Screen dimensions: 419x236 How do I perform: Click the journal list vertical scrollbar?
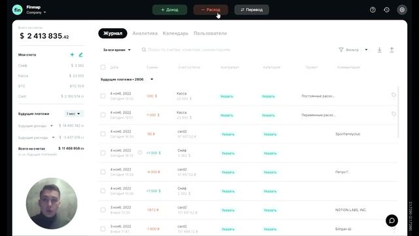click(x=399, y=112)
